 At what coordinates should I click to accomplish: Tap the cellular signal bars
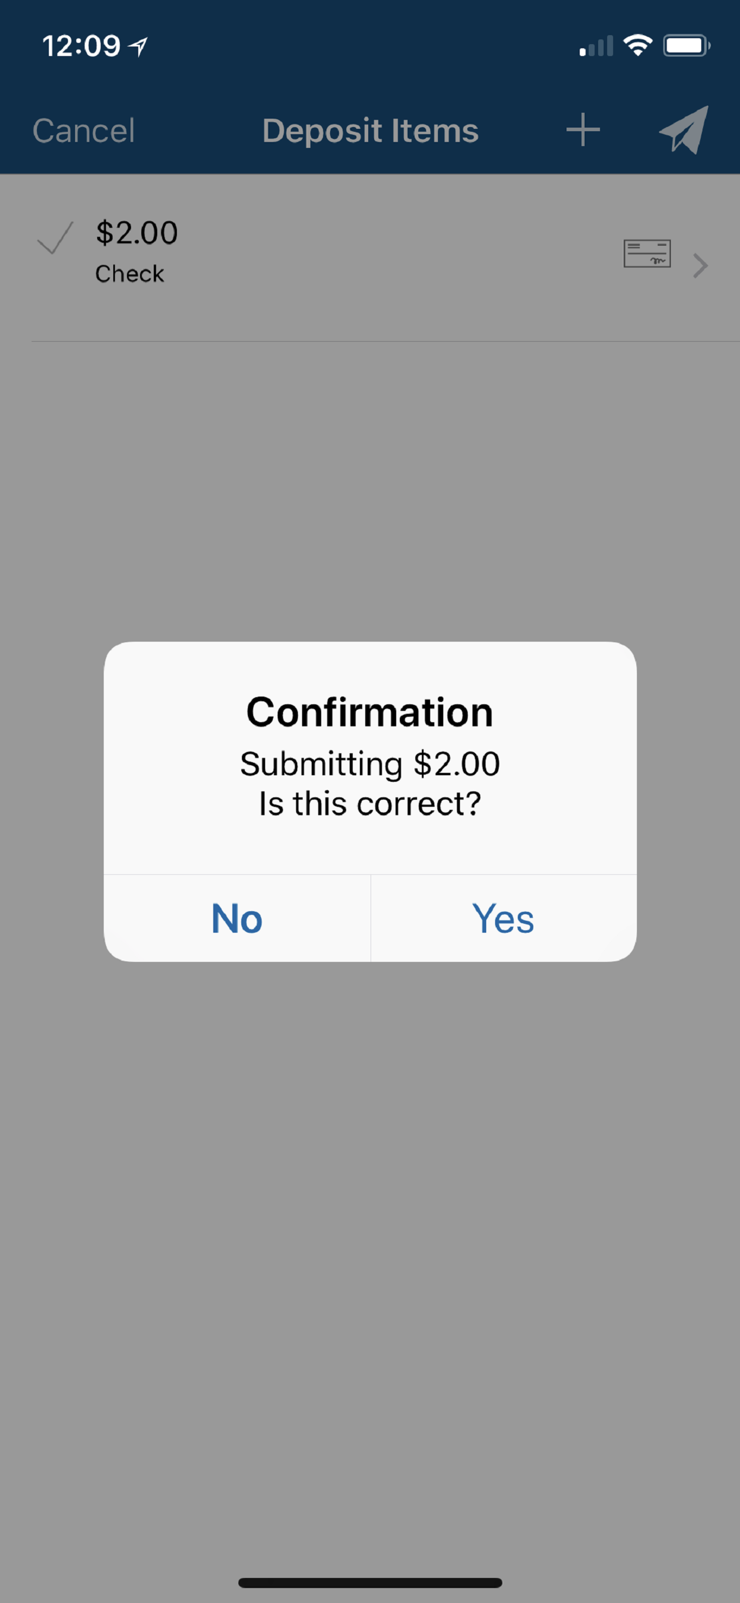[x=596, y=46]
